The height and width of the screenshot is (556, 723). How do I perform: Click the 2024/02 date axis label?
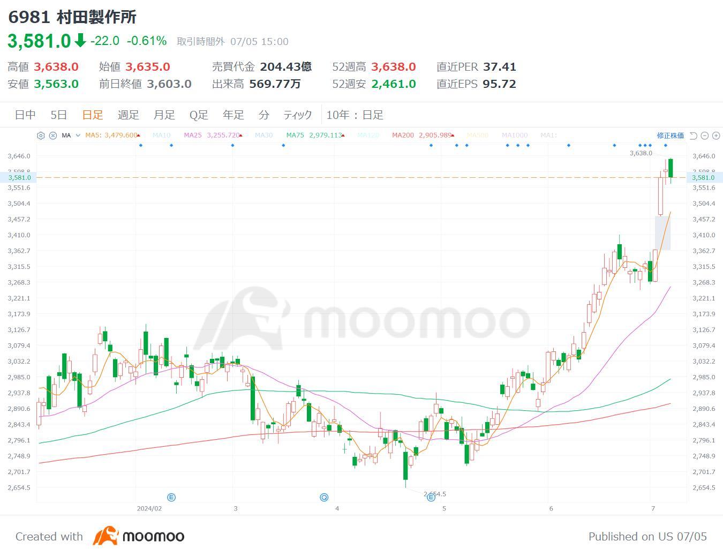pyautogui.click(x=149, y=508)
